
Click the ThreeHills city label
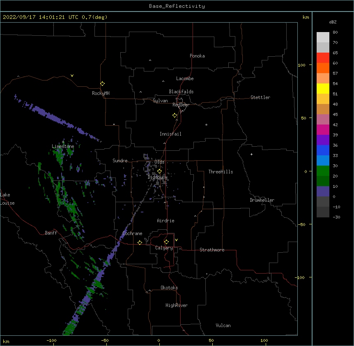click(221, 172)
